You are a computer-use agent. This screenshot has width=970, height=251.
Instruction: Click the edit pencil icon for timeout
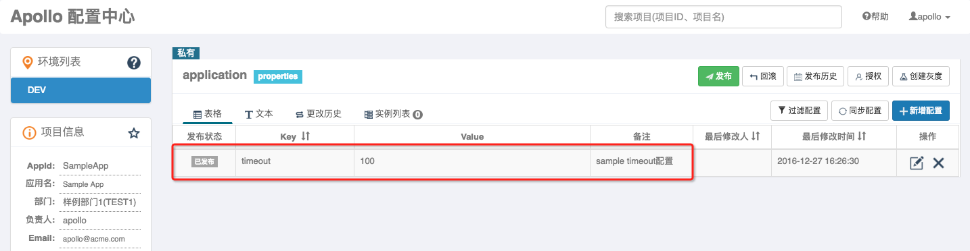(x=917, y=163)
